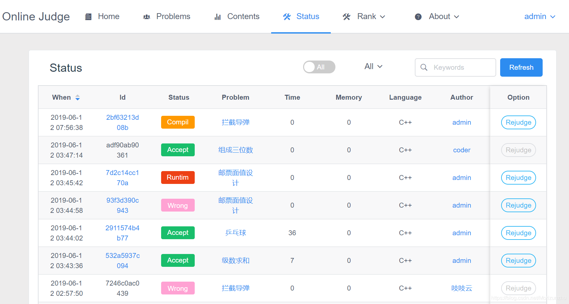The height and width of the screenshot is (304, 569).
Task: Open 拦截导弹 in 7246c0ac0439 row
Action: (236, 288)
